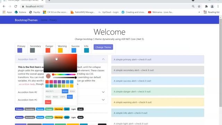Screen dimensions: 222x125
Task: Open the Chrome profile avatar
Action: pos(212,6)
